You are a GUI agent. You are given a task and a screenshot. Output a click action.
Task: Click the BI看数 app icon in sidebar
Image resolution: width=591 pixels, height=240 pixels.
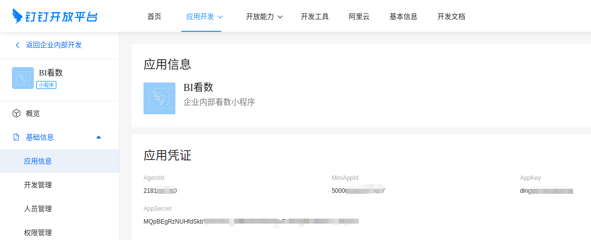(23, 78)
